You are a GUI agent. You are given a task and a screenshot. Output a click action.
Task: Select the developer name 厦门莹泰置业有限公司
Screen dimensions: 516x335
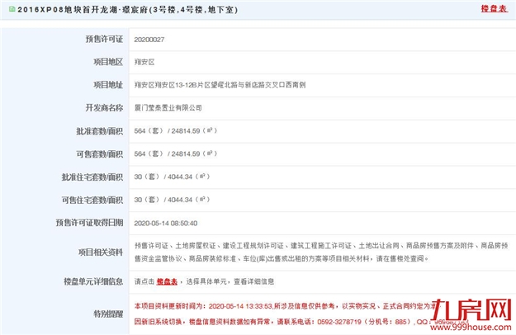coord(168,108)
